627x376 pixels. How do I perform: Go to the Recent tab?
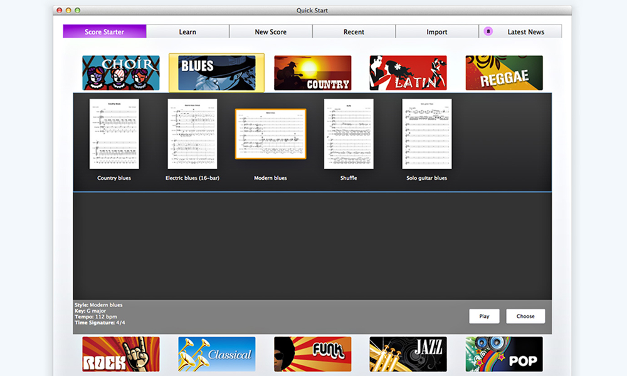[x=354, y=32]
